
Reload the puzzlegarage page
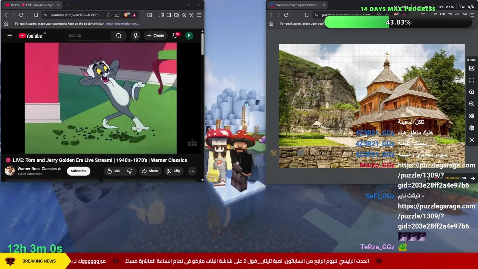286,15
